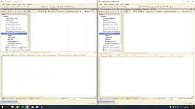Click Cut scissors icon in left window toolbar
This screenshot has width=195, height=109.
click(x=9, y=7)
